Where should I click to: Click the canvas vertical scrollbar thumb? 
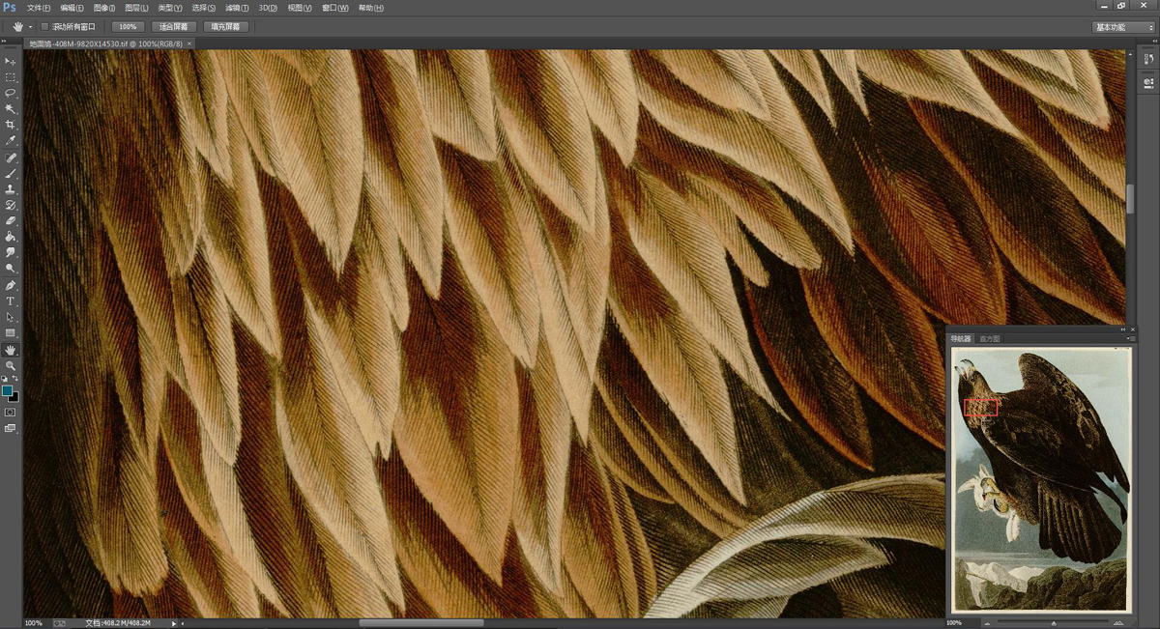1130,198
